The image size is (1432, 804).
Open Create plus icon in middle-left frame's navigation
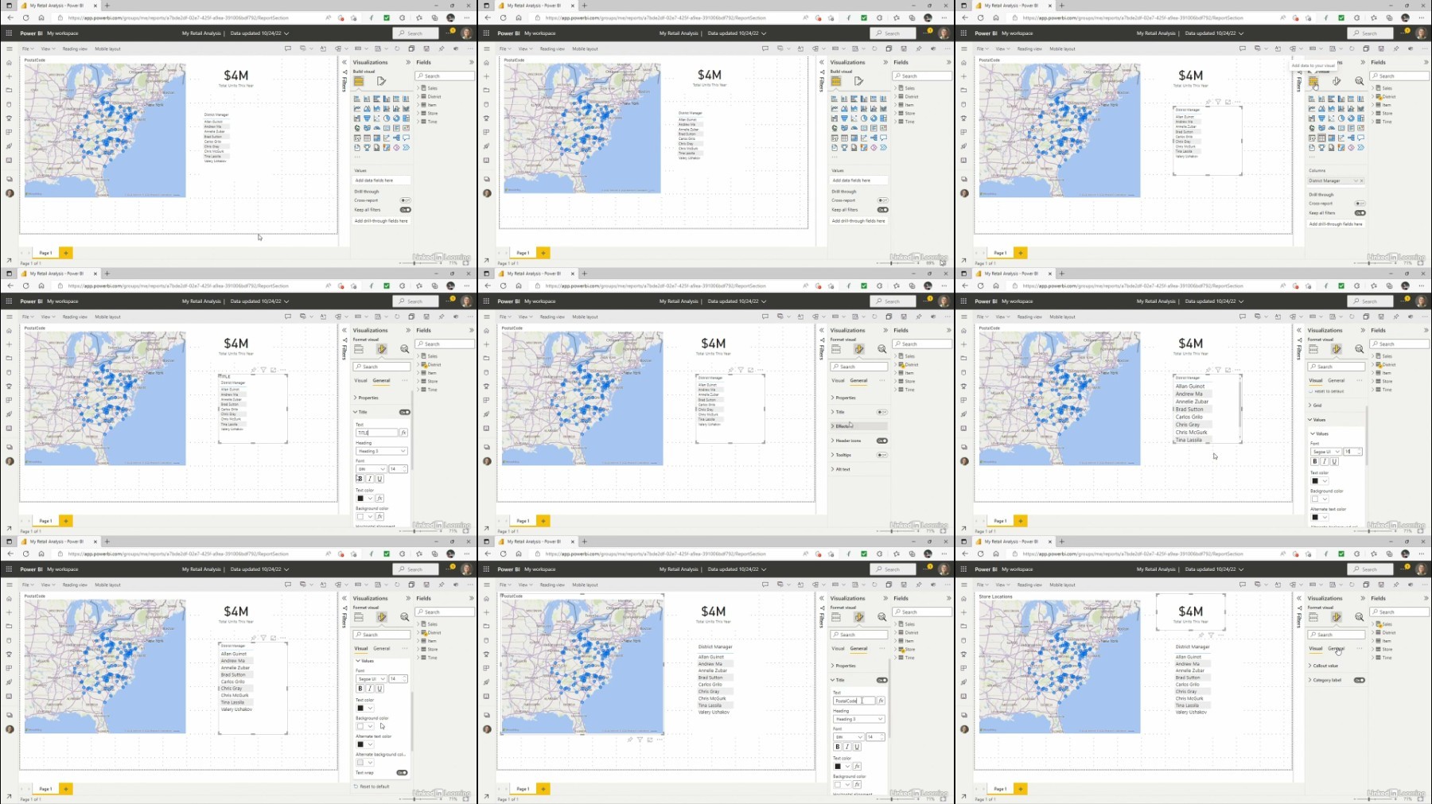coord(10,344)
